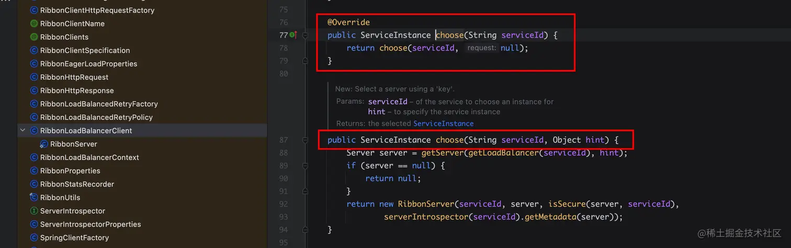The height and width of the screenshot is (248, 791).
Task: Click the class icon beside RibbonClientHttpRequestFactory
Action: (x=34, y=10)
